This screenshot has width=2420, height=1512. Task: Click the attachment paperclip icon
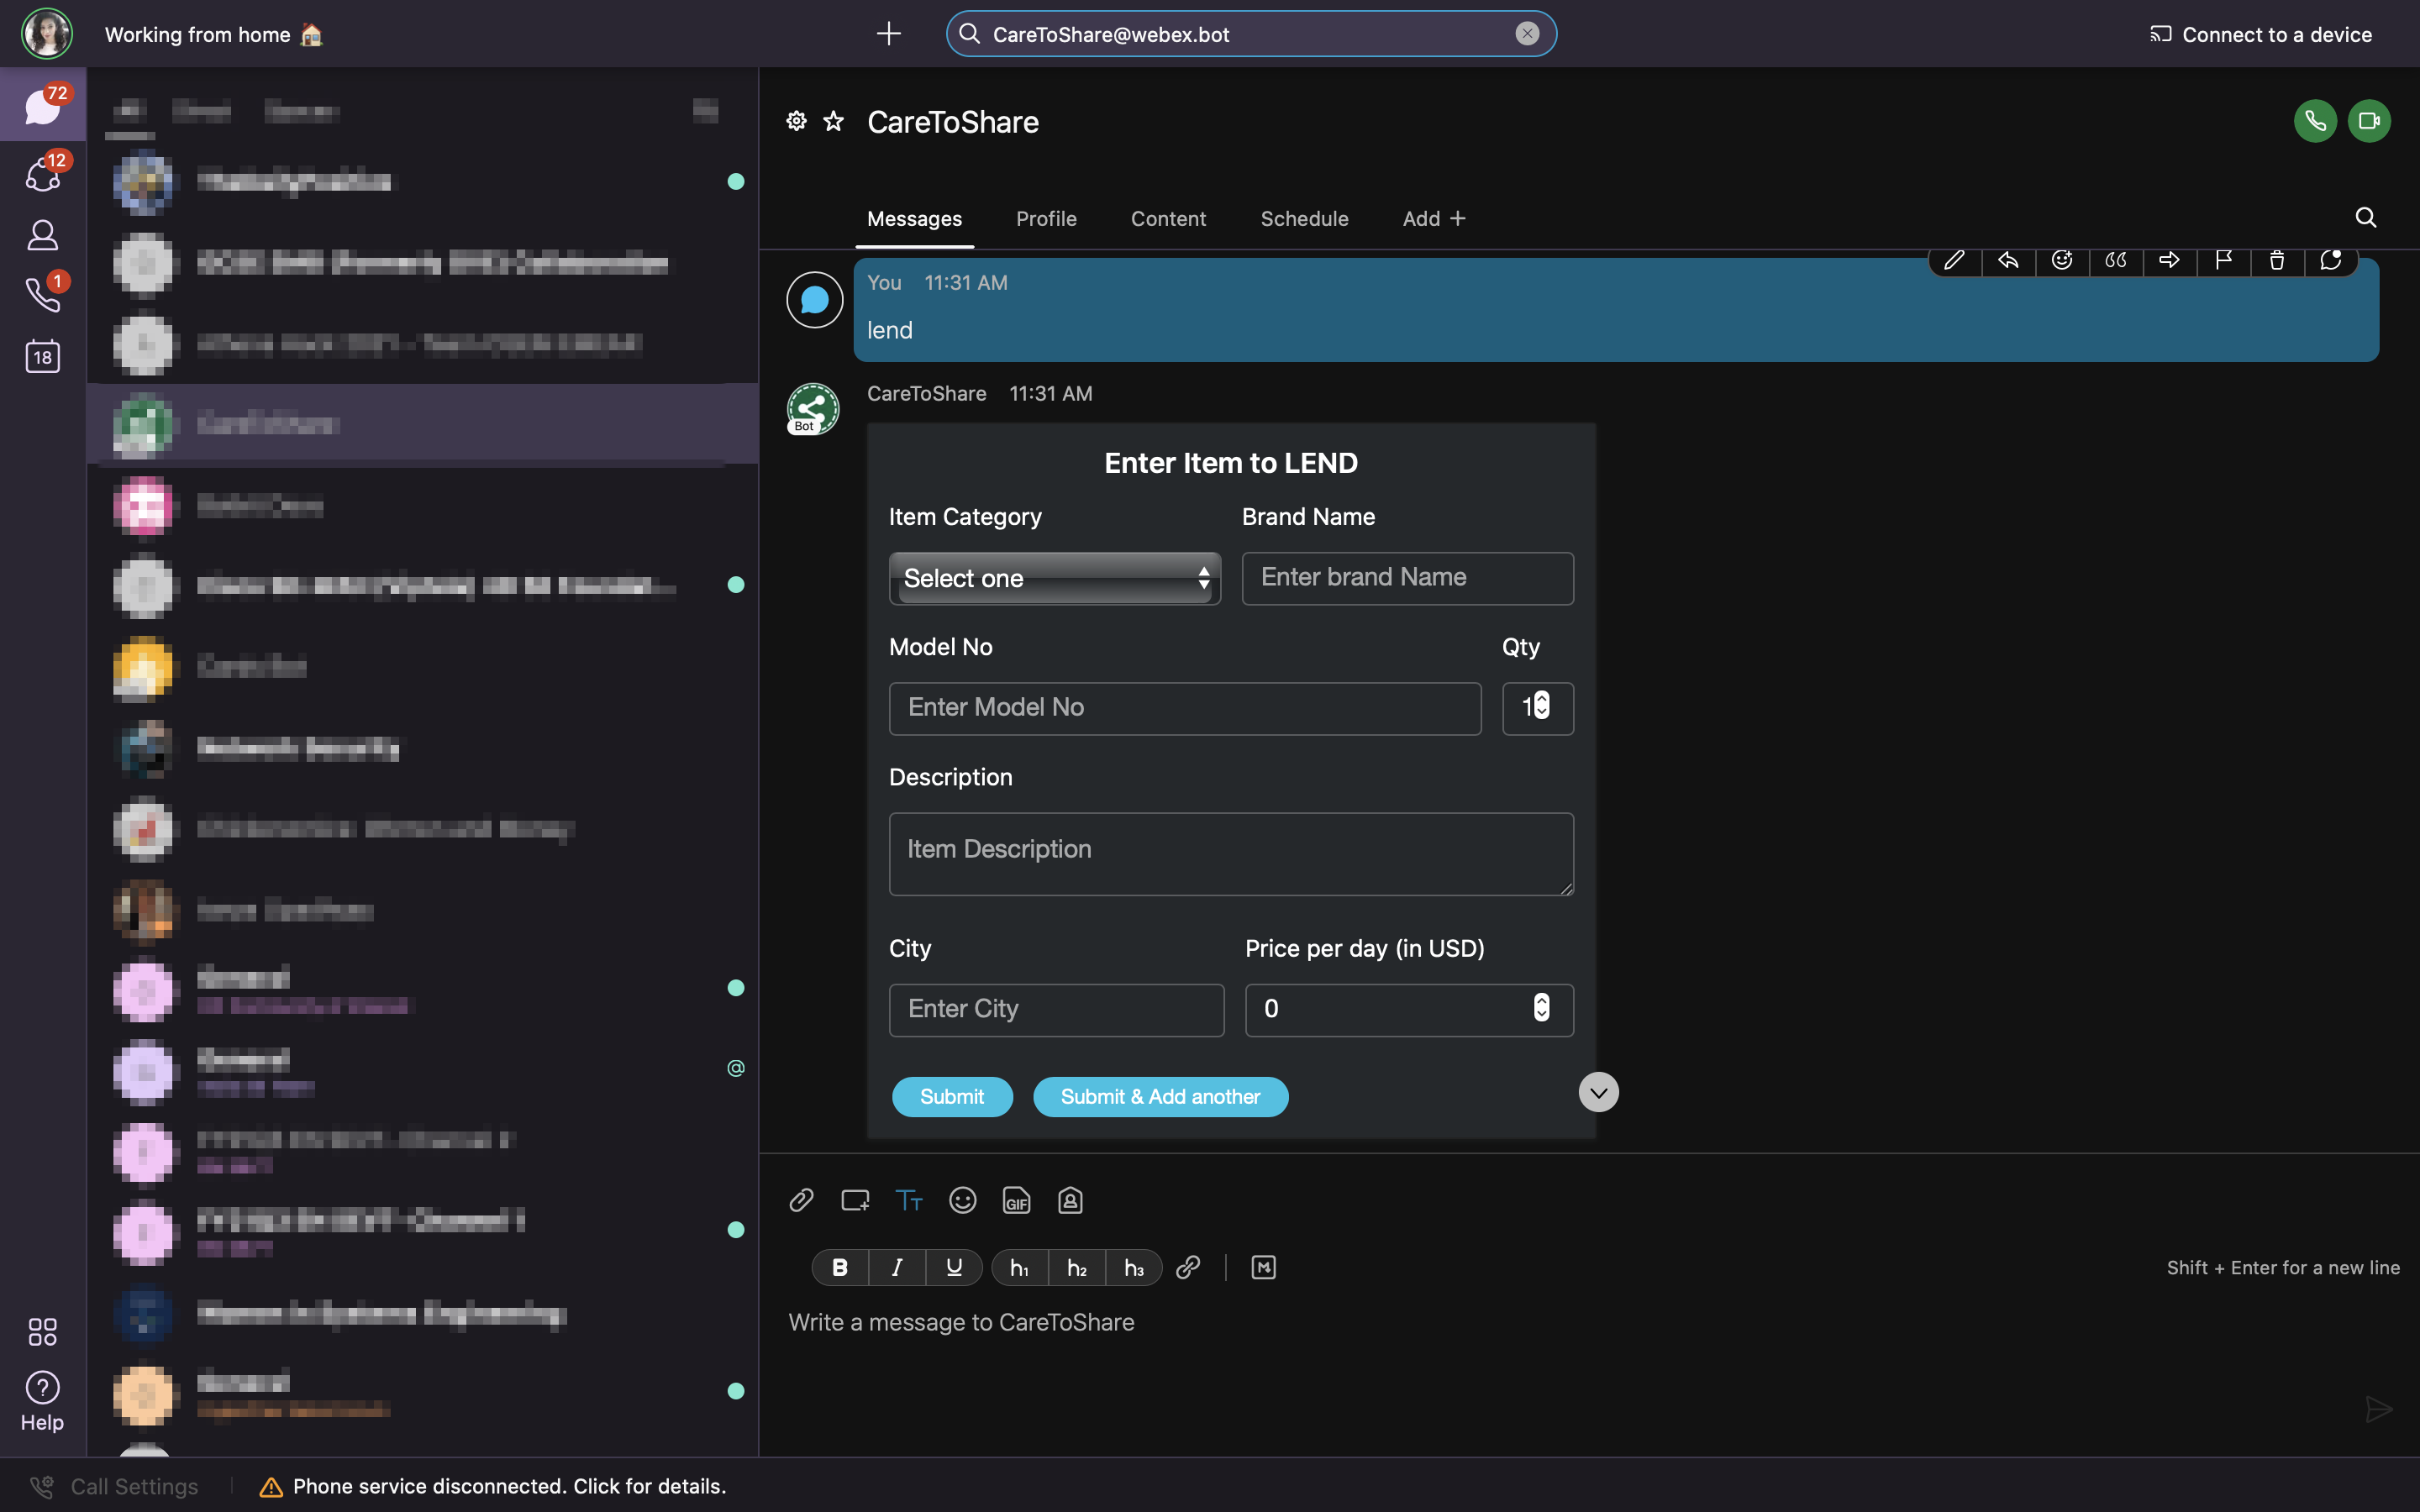801,1200
